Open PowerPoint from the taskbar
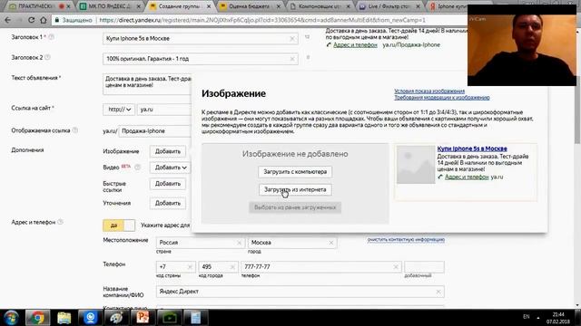The image size is (581, 326). [143, 318]
